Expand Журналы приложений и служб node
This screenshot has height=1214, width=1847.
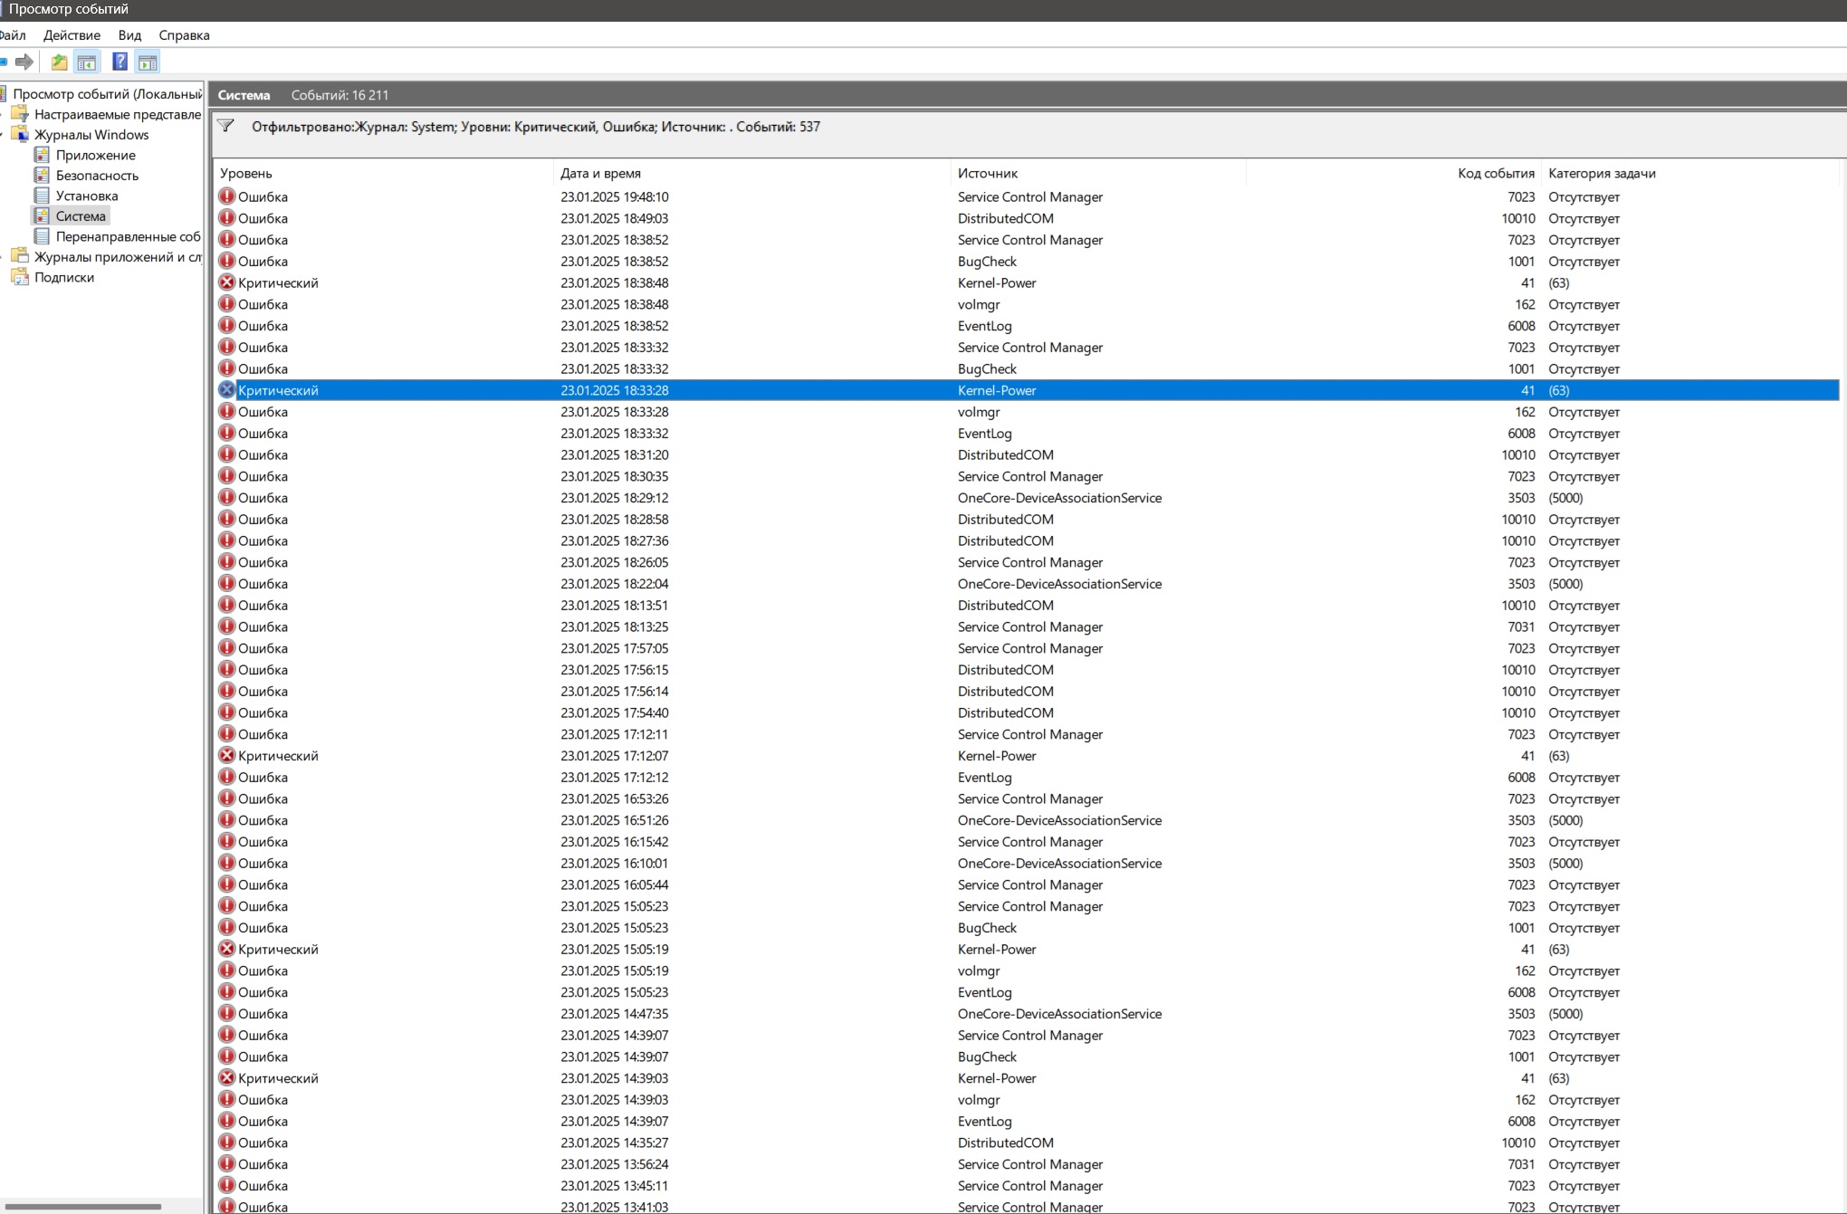coord(3,257)
